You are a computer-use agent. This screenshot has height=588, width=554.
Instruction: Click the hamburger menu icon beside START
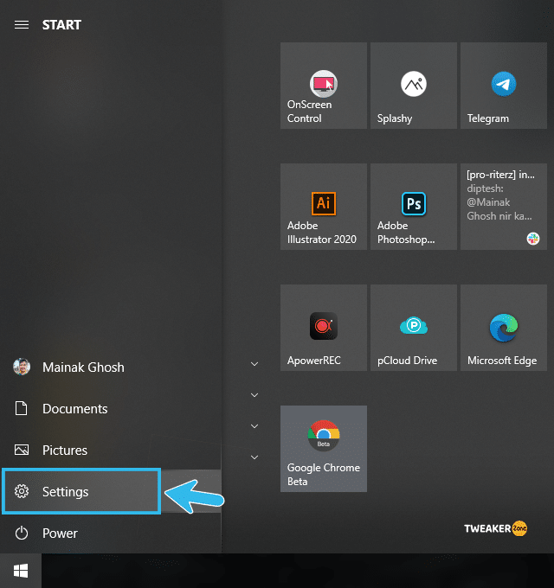[22, 25]
